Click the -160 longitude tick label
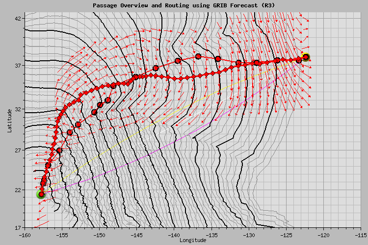This screenshot has width=368, height=245. pos(25,235)
